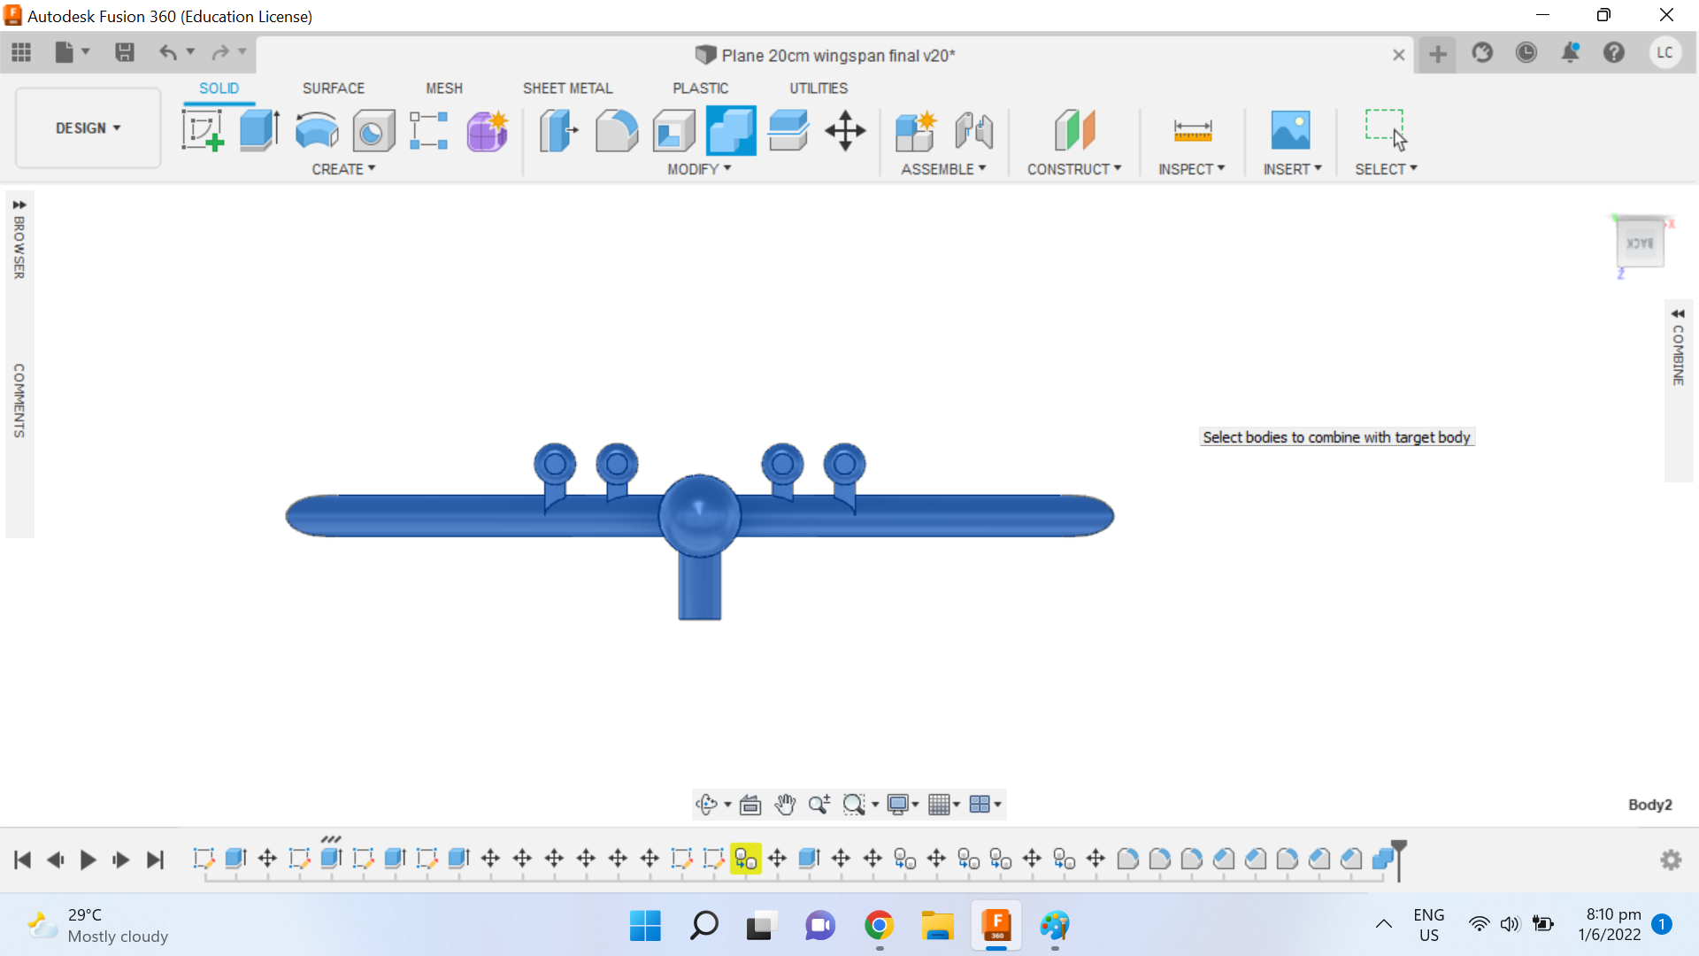Open the Orbit navigation tool
The height and width of the screenshot is (956, 1699).
tap(706, 805)
